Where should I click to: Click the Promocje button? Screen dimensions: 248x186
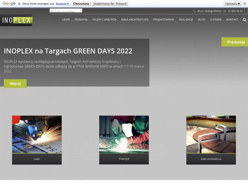point(234,42)
